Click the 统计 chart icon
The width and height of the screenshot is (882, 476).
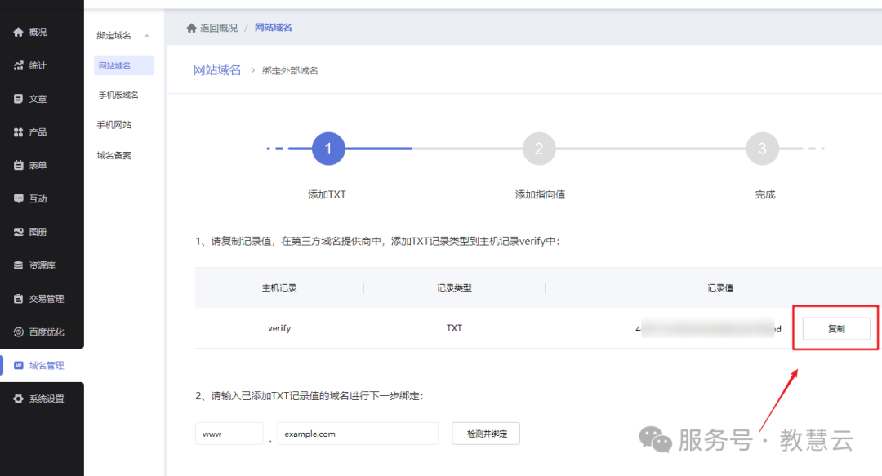tap(18, 65)
